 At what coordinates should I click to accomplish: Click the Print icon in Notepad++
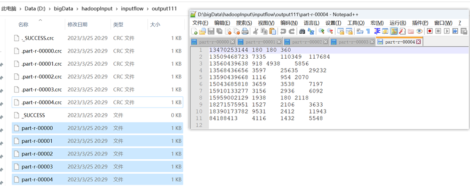[x=245, y=31]
